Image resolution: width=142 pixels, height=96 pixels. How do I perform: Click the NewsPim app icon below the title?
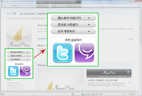19,36
